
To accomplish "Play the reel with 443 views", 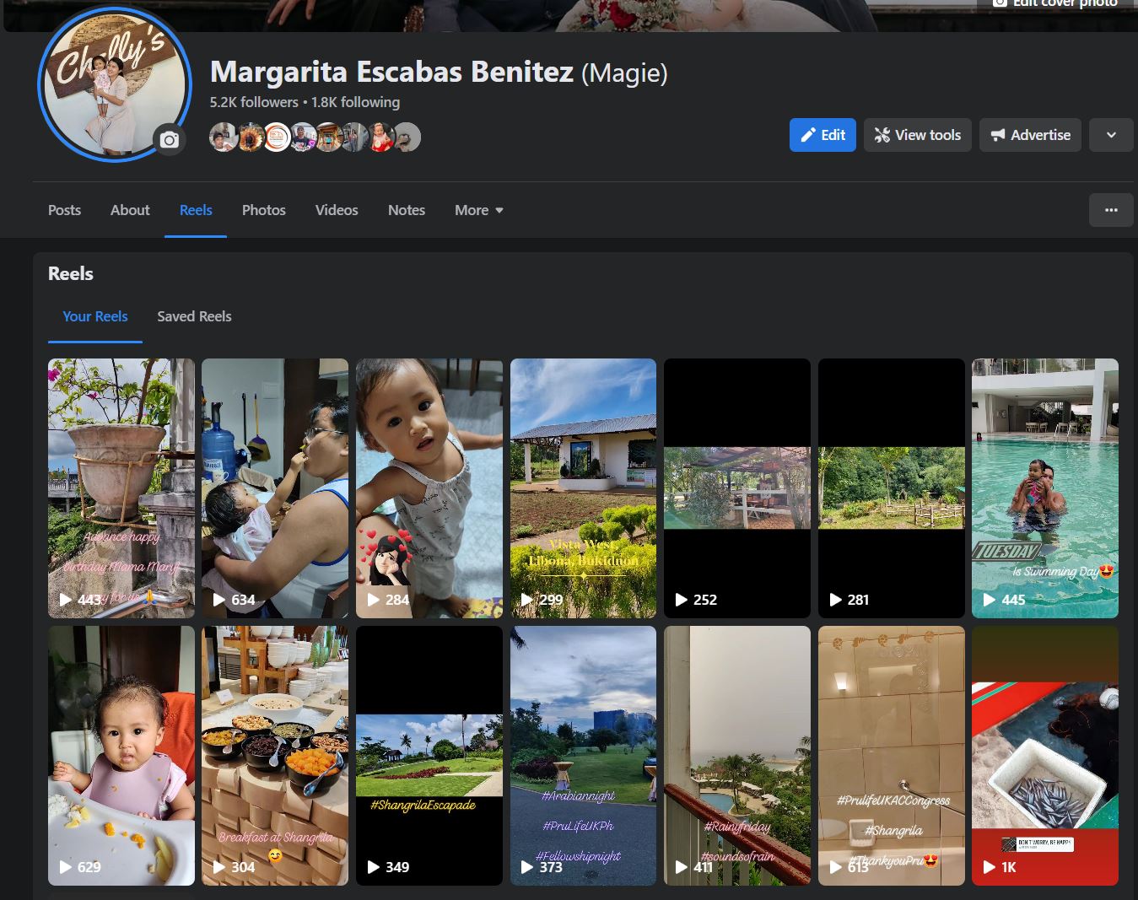I will [121, 488].
